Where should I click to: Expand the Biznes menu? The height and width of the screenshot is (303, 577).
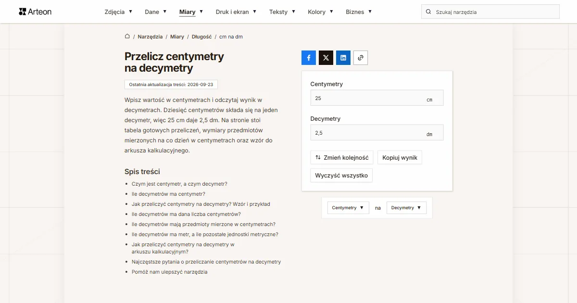coord(359,12)
